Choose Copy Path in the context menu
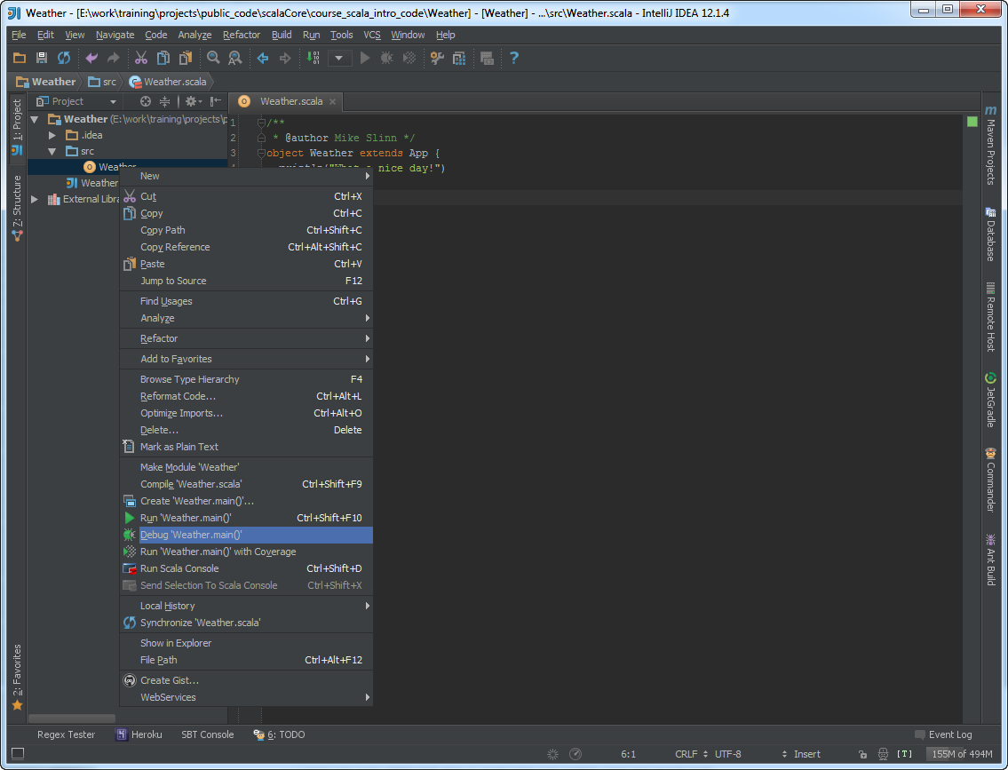This screenshot has height=770, width=1008. (x=246, y=230)
